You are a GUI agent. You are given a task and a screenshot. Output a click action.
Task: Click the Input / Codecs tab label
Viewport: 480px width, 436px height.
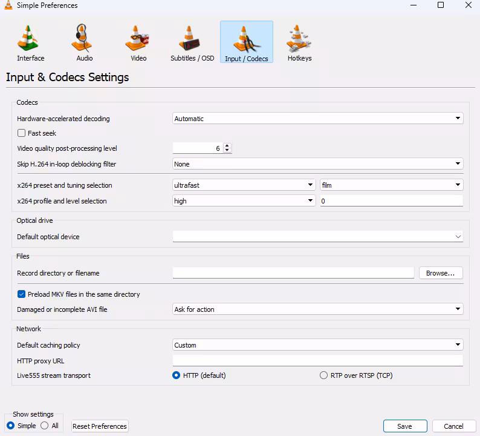coord(247,59)
